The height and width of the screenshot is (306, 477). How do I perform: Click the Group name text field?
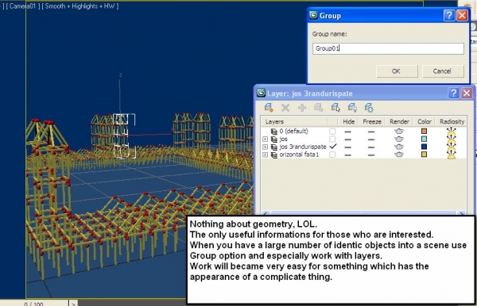388,48
